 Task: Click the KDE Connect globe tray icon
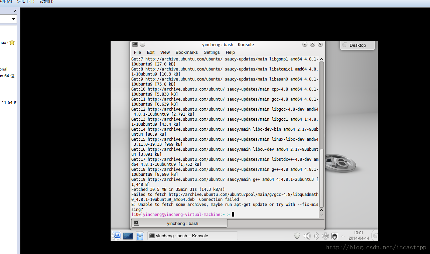(x=325, y=236)
